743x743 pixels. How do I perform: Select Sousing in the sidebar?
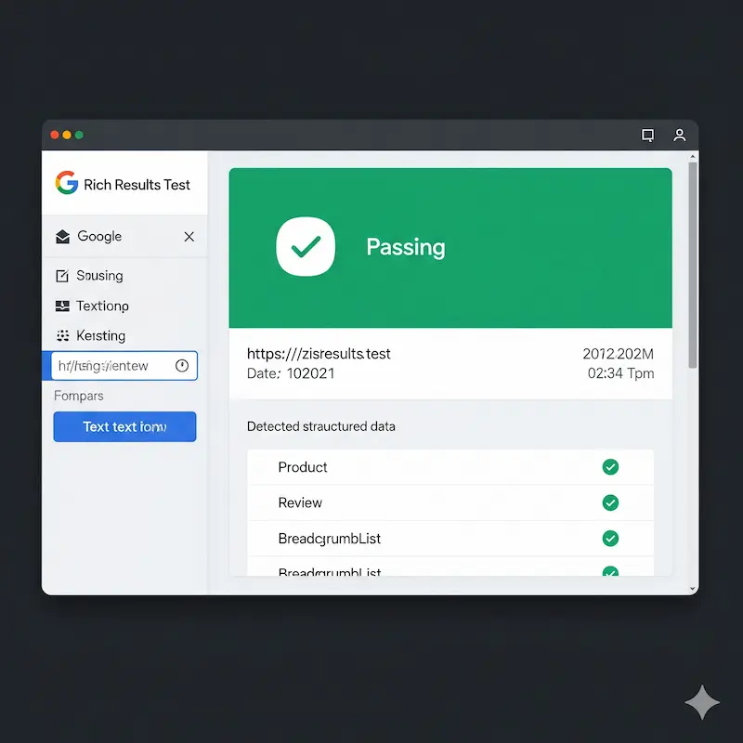[99, 276]
